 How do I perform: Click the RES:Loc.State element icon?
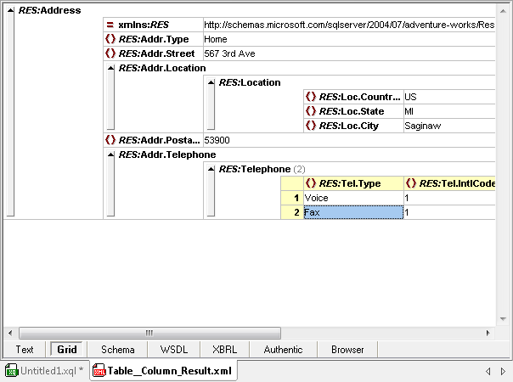[x=311, y=111]
